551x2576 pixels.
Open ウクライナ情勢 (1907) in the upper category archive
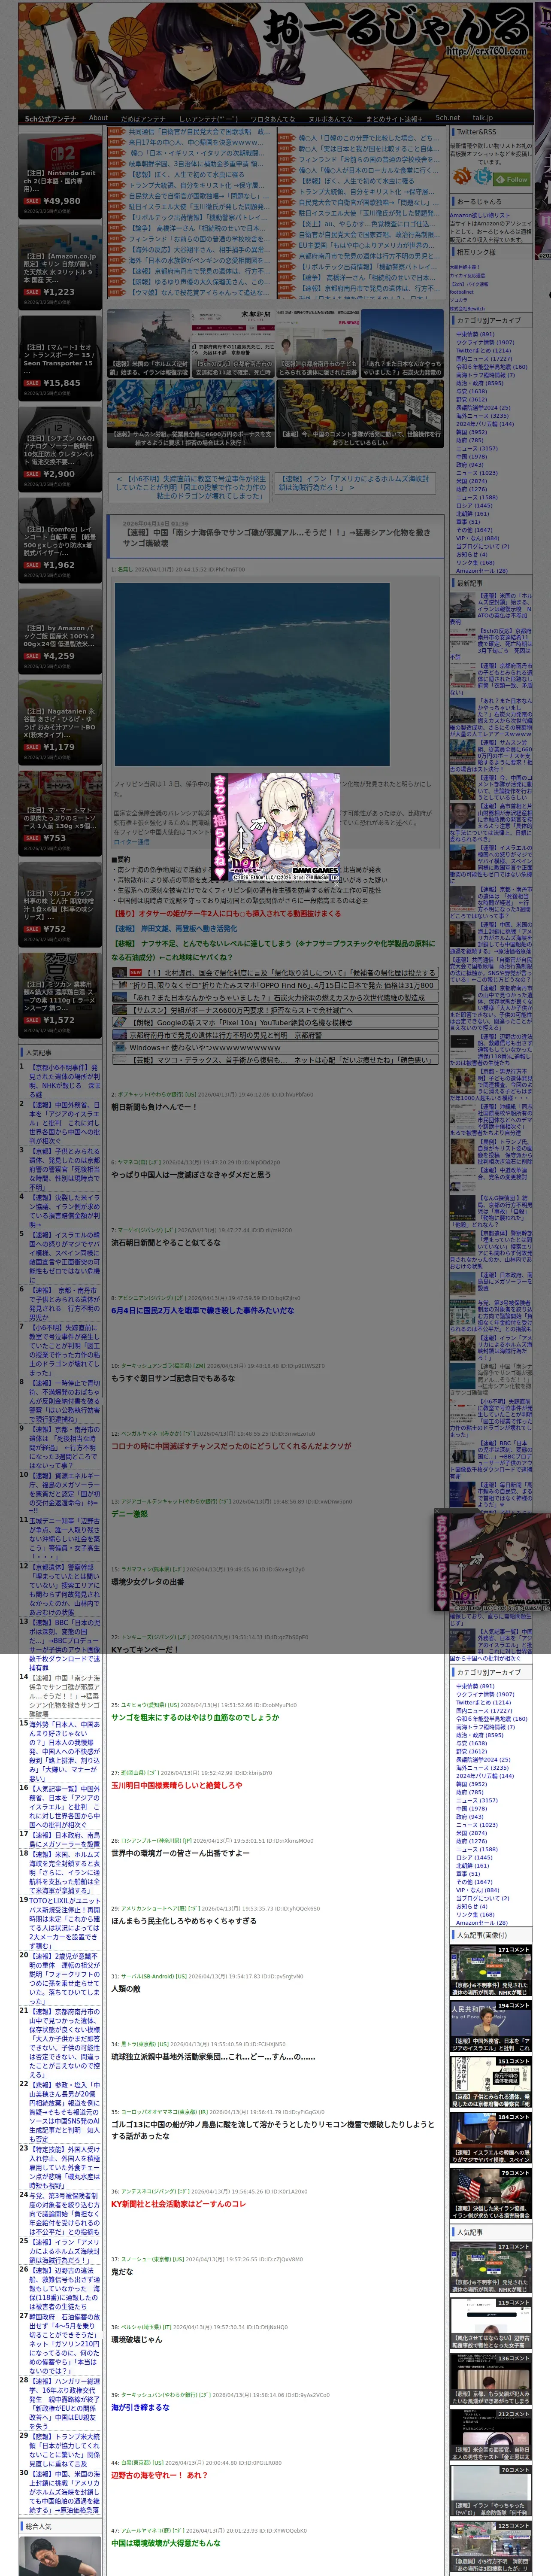[x=485, y=342]
